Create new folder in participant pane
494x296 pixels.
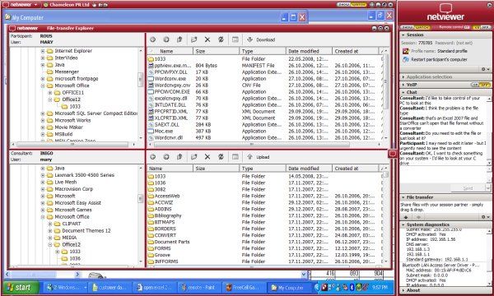tap(193, 39)
